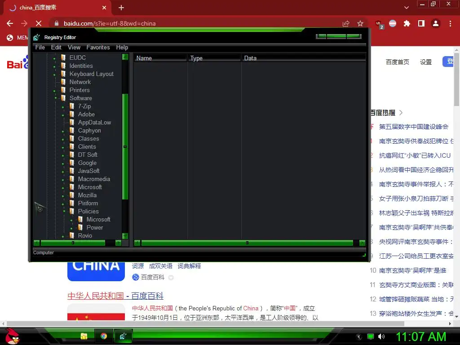Click values pane horizontal scrollbar thumb
This screenshot has height=345, width=460.
(247, 243)
